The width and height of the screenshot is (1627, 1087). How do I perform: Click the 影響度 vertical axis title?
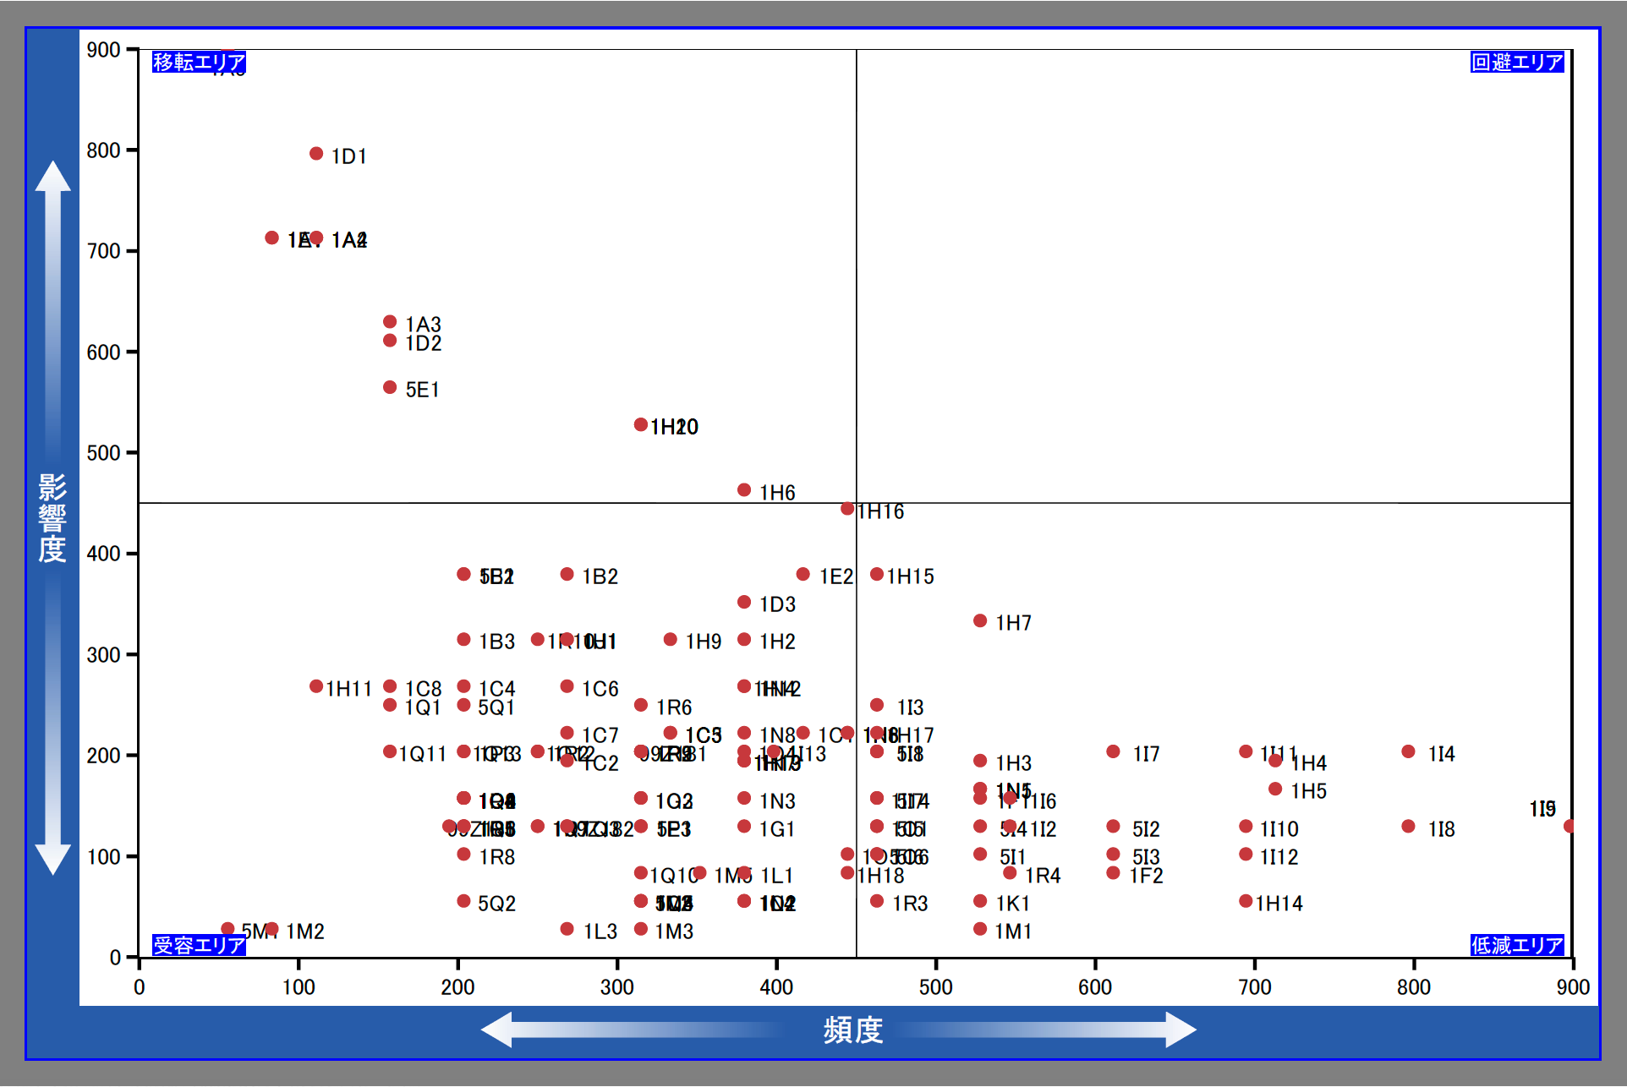(x=52, y=517)
